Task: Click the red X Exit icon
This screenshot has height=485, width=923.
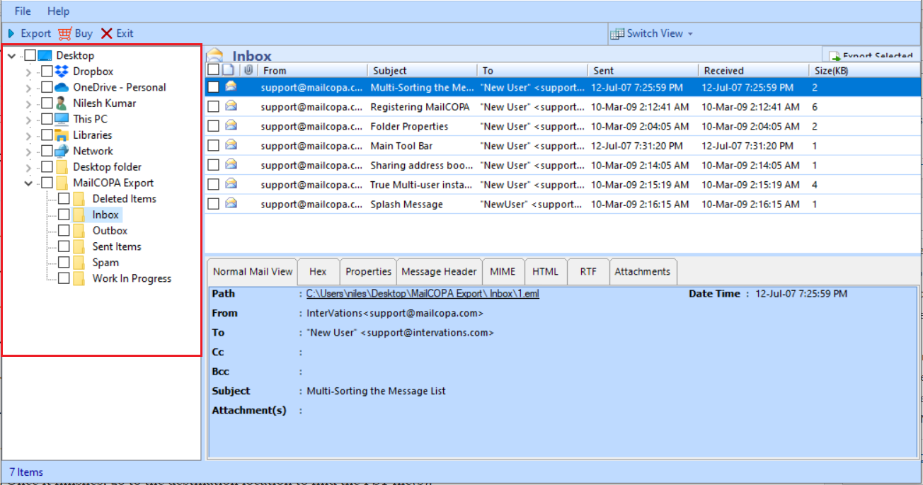Action: point(107,33)
